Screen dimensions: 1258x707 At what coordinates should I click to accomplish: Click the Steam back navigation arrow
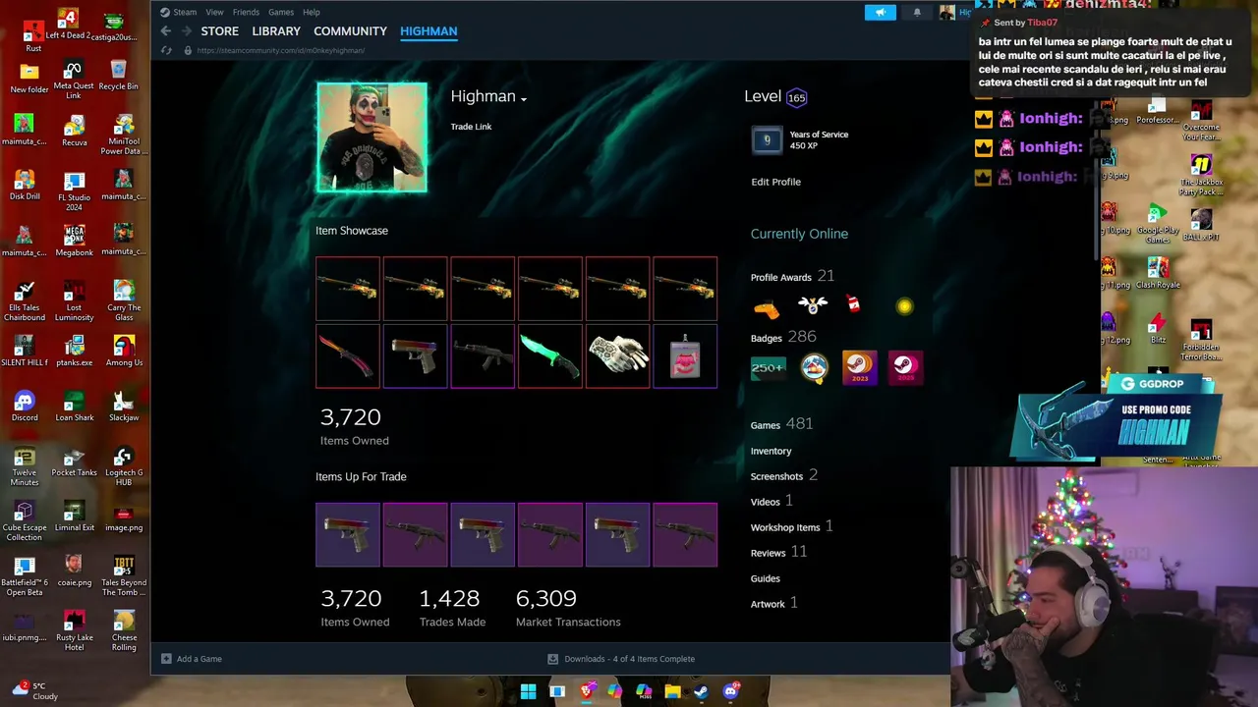[166, 31]
